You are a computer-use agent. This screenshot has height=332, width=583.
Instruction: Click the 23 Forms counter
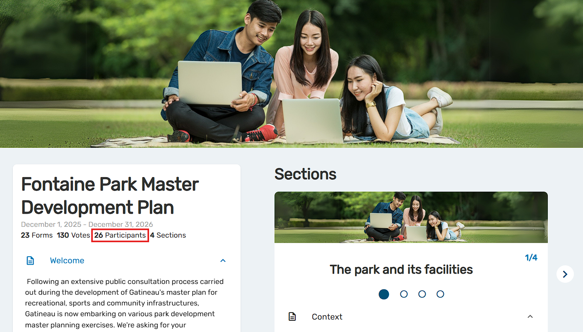[x=37, y=235]
